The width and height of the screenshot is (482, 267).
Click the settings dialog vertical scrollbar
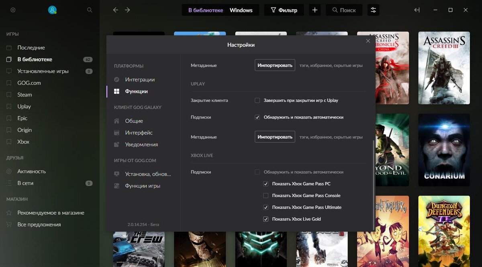click(x=374, y=184)
